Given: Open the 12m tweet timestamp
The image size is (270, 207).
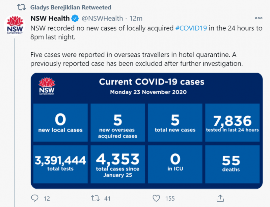Looking at the screenshot, I should (136, 19).
